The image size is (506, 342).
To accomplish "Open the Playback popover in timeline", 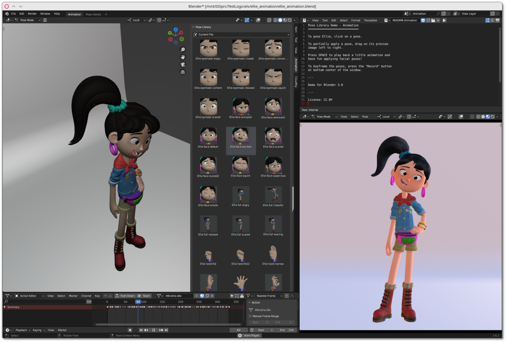I will point(23,330).
